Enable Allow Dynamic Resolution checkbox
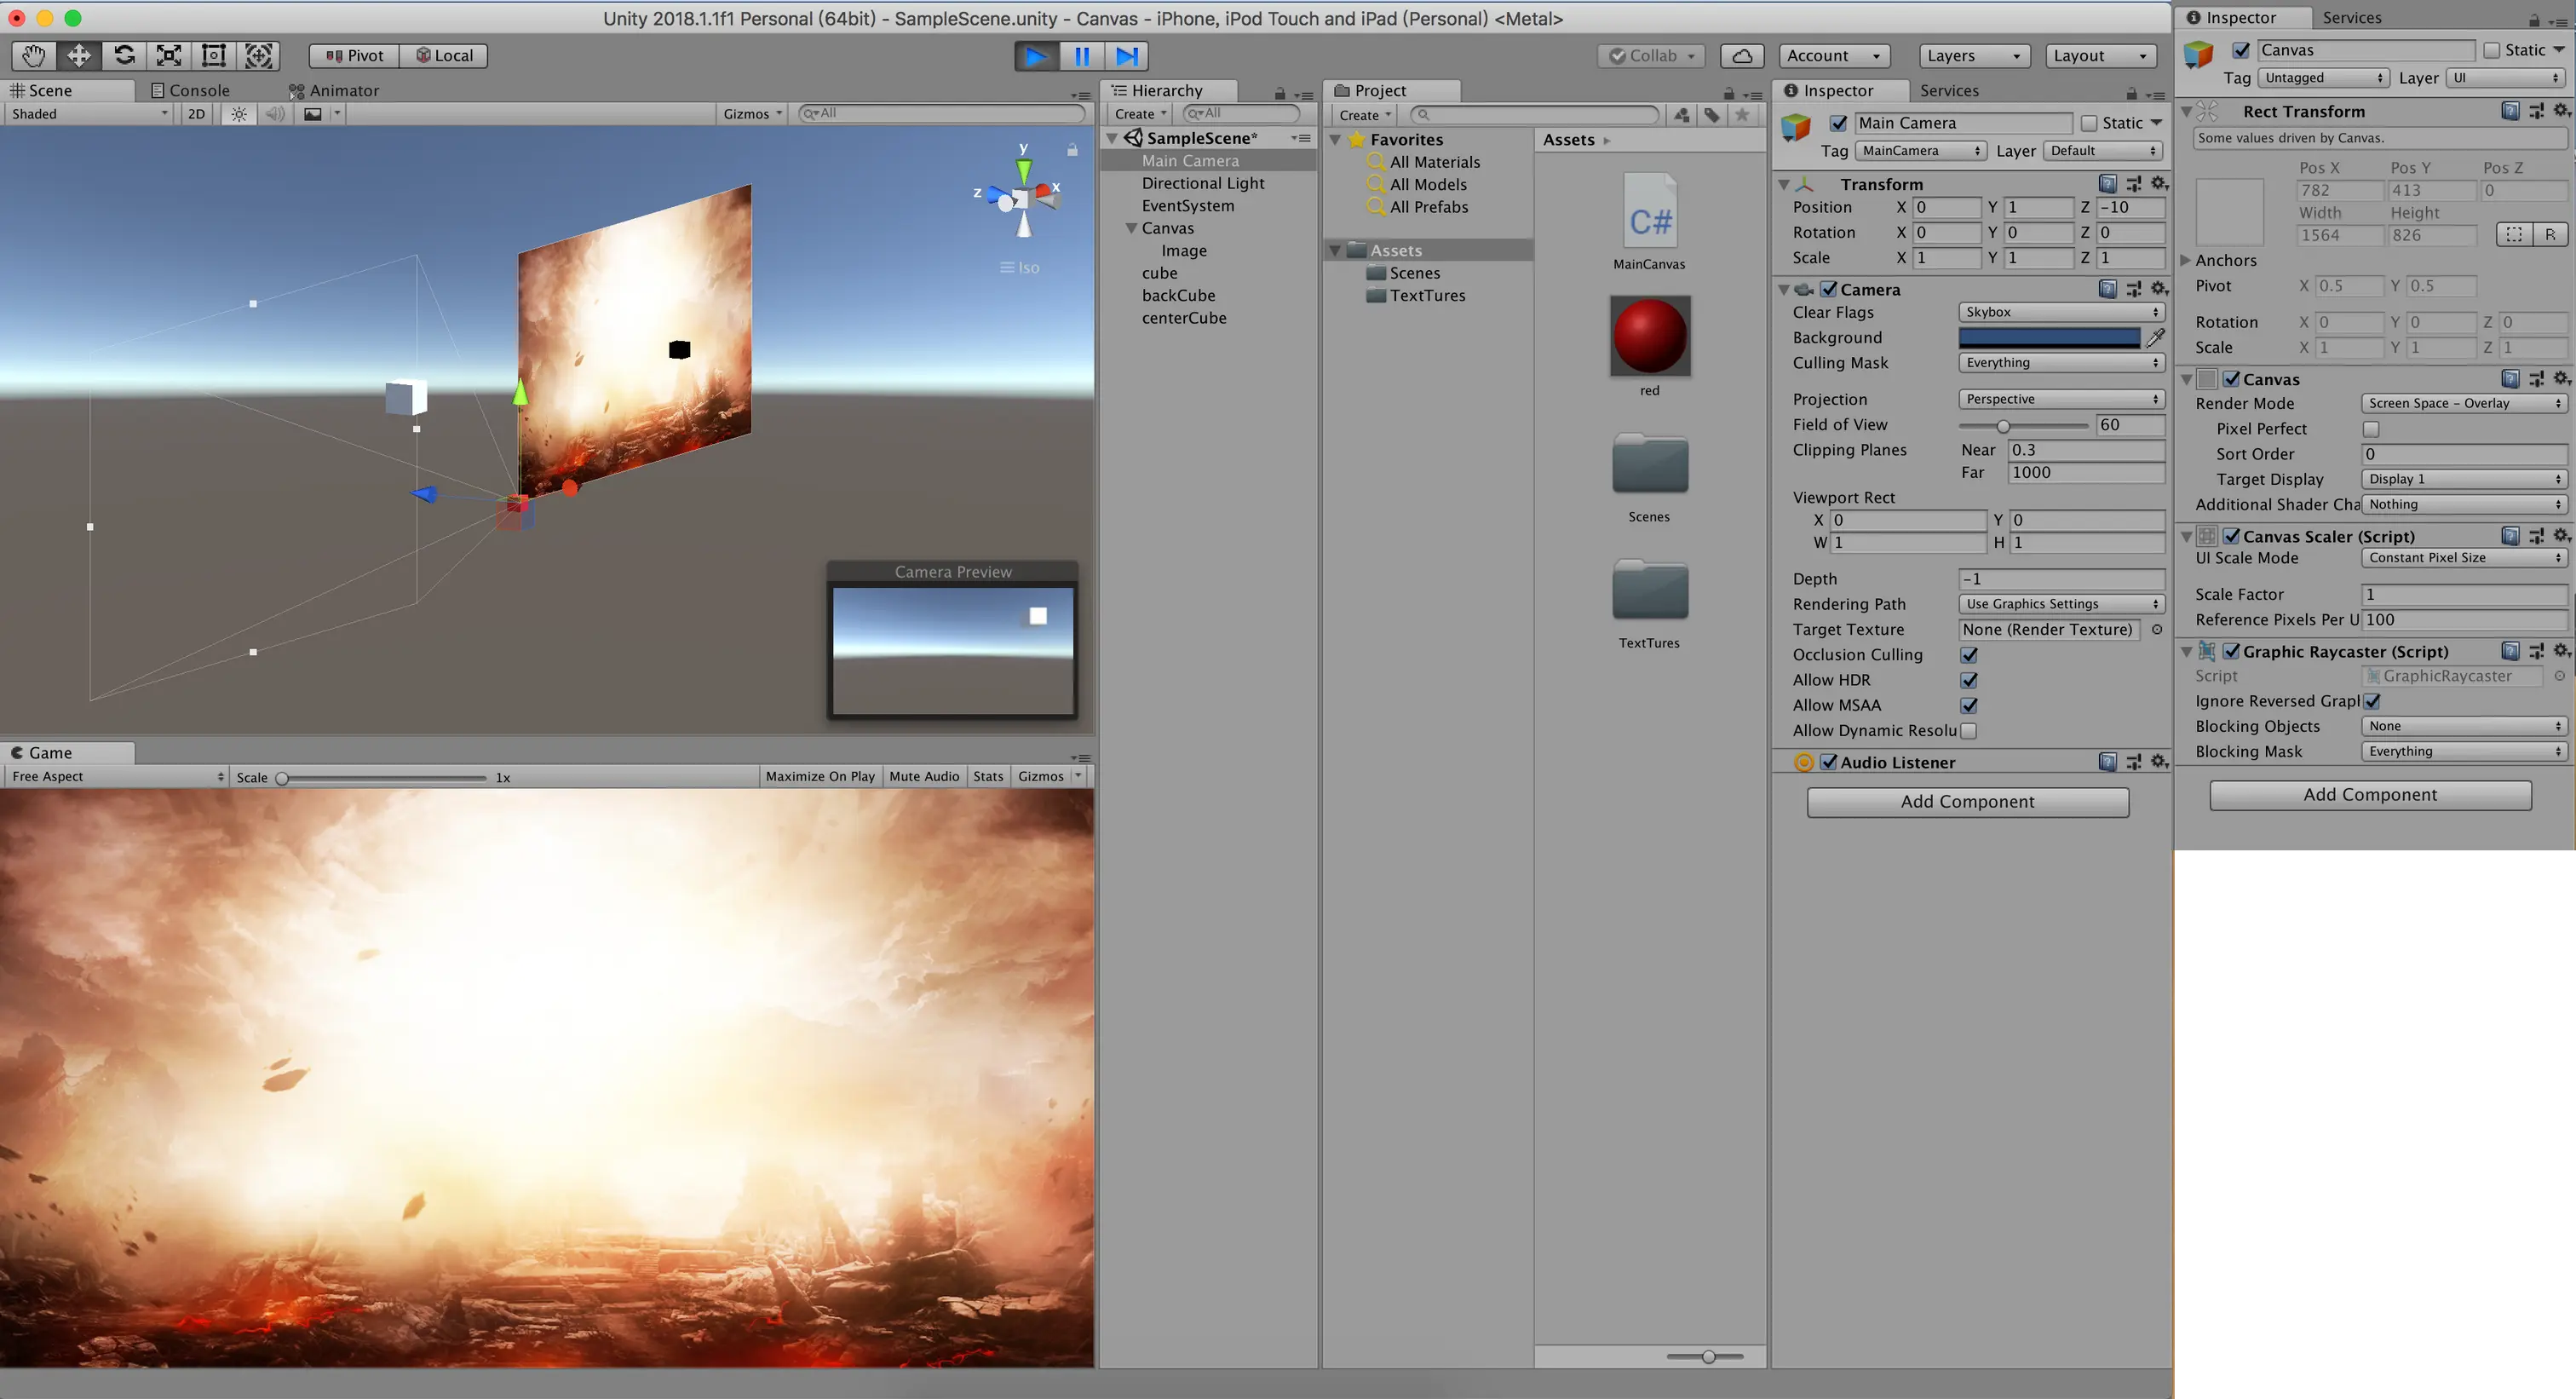Screen dimensions: 2576x1399 [1969, 731]
